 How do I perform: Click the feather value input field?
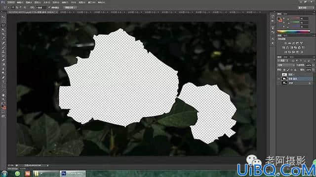(41, 7)
